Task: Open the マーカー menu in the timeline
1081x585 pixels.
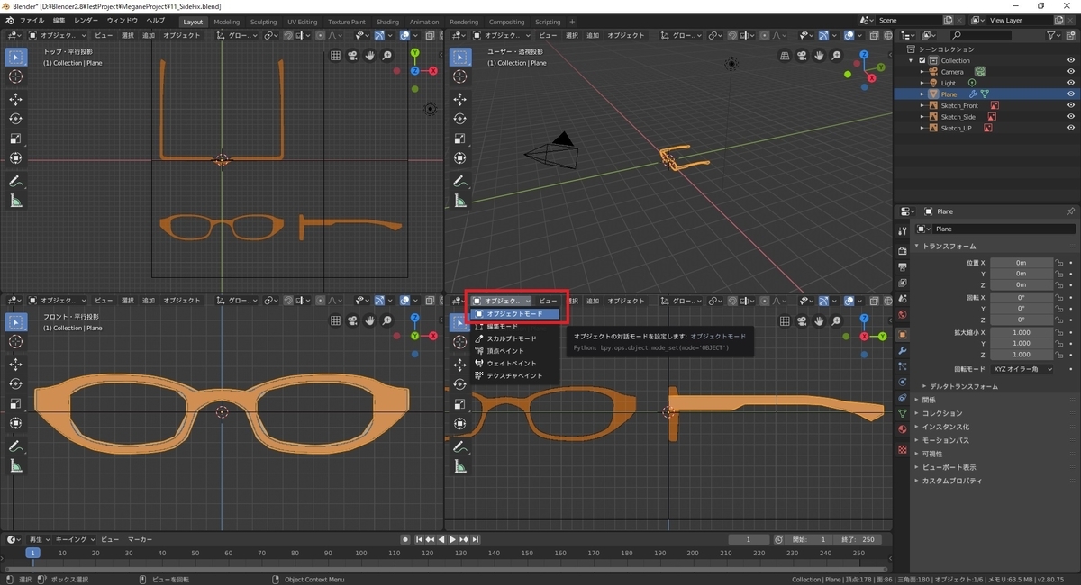Action: click(x=140, y=539)
